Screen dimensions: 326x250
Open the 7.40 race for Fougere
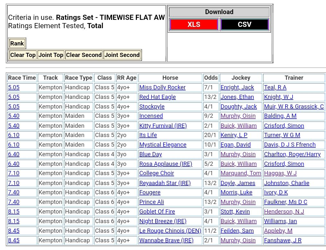click(x=13, y=192)
